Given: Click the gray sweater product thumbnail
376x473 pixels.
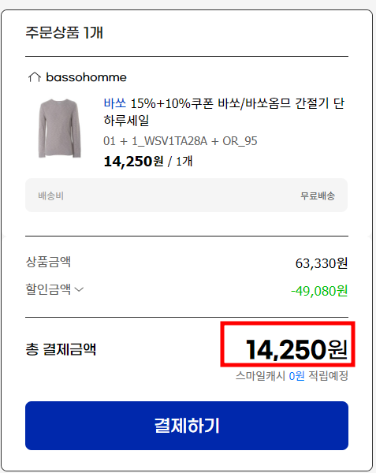Looking at the screenshot, I should pos(59,128).
